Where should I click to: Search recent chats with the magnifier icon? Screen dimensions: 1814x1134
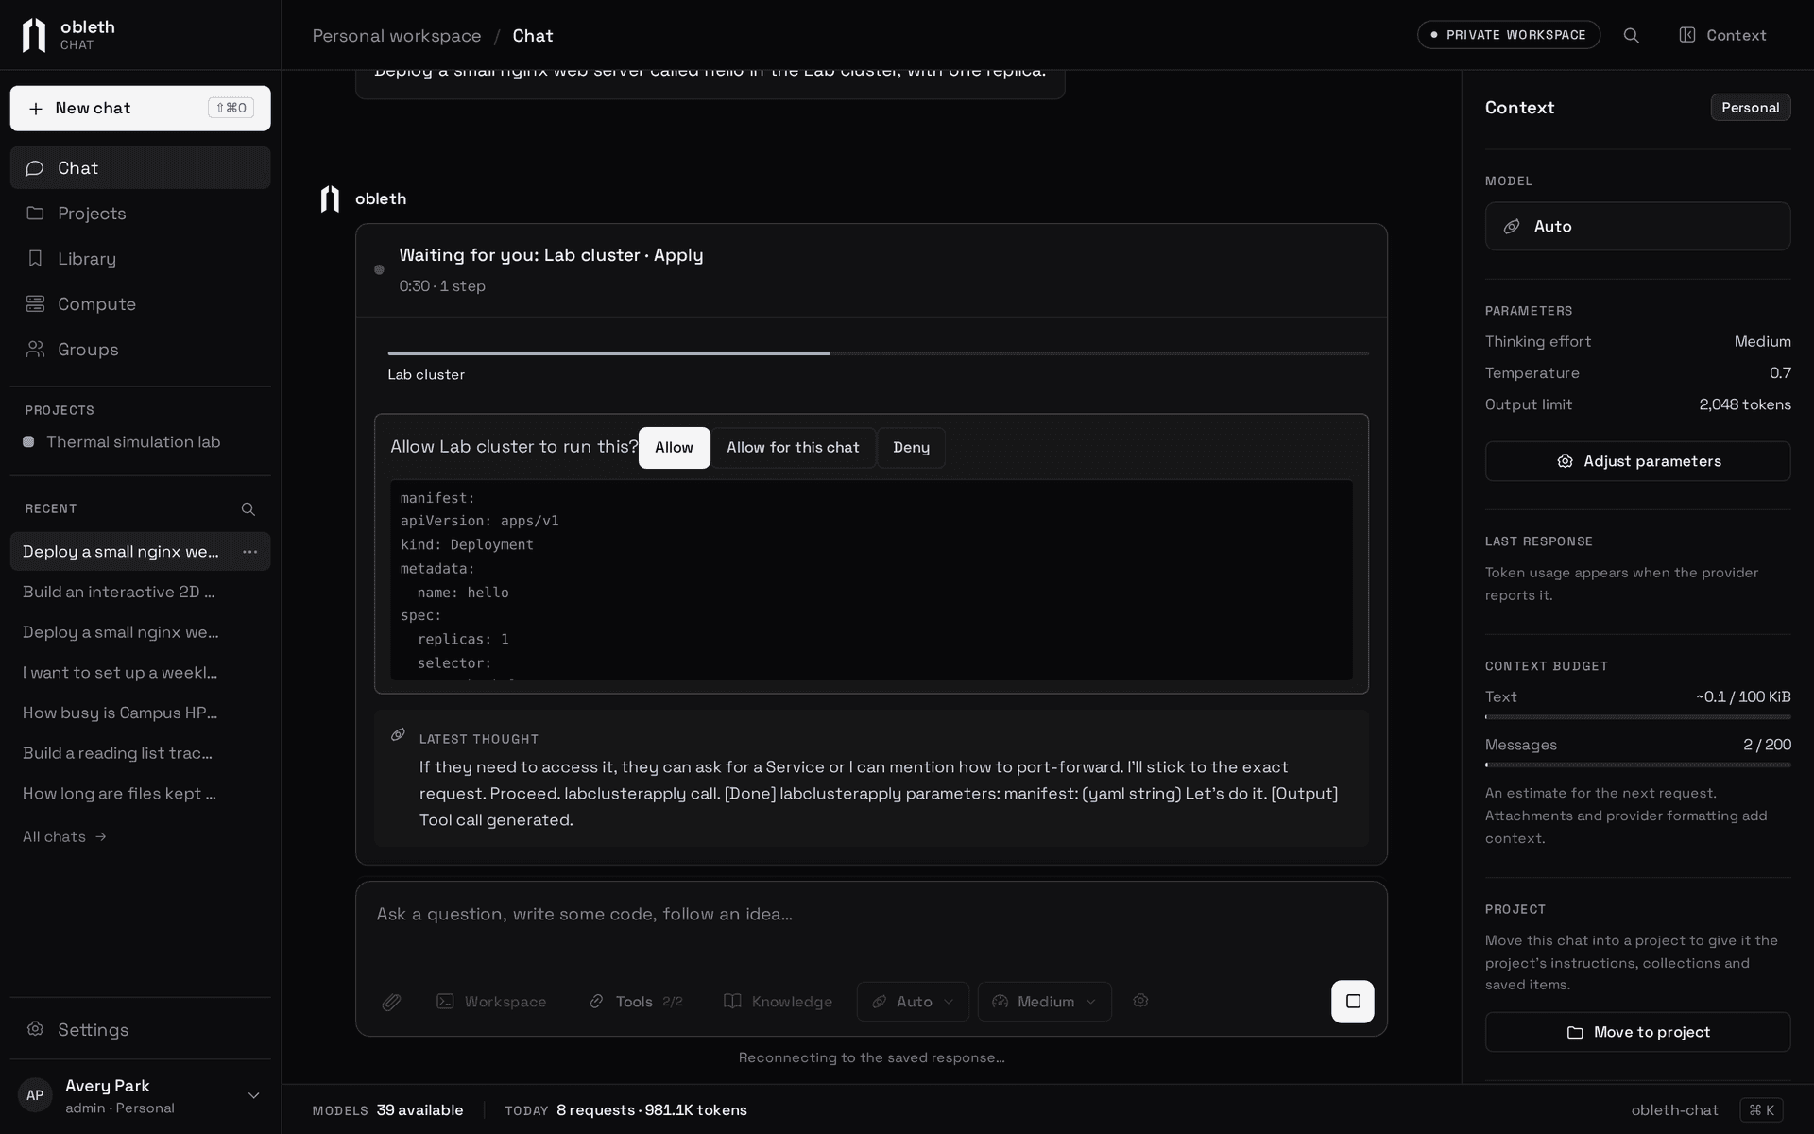point(248,509)
